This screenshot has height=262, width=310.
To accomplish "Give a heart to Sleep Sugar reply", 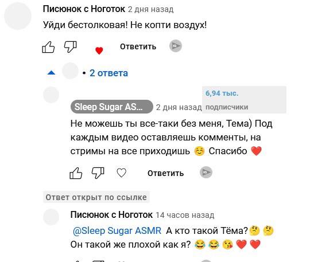I will [121, 173].
